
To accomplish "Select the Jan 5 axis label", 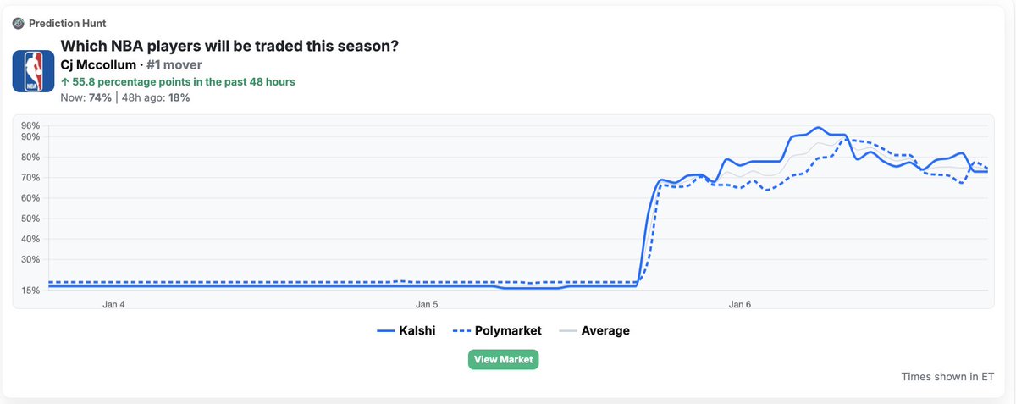I will tap(427, 303).
